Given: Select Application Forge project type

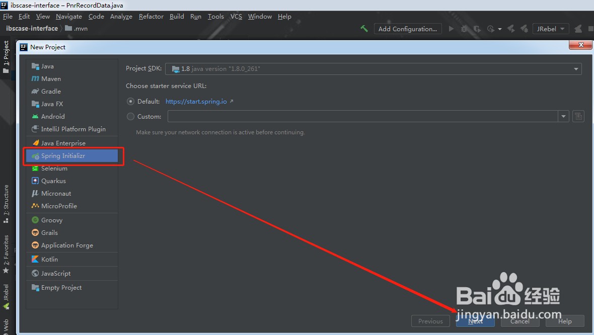Looking at the screenshot, I should (72, 245).
